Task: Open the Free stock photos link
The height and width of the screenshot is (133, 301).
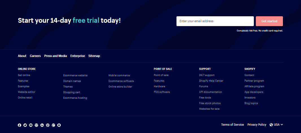Action: tap(210, 103)
